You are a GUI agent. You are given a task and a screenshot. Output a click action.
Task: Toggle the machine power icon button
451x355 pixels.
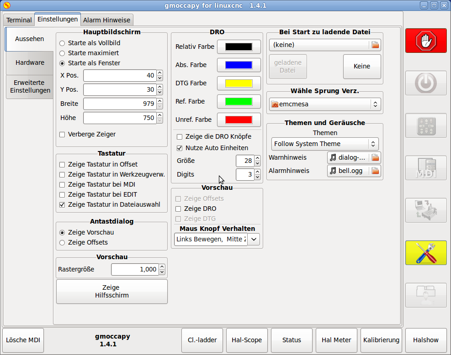pos(426,83)
